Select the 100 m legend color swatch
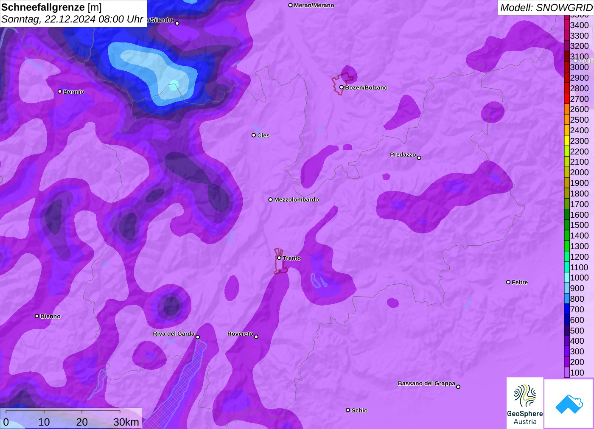Screen dimensions: 594x429 [567, 373]
